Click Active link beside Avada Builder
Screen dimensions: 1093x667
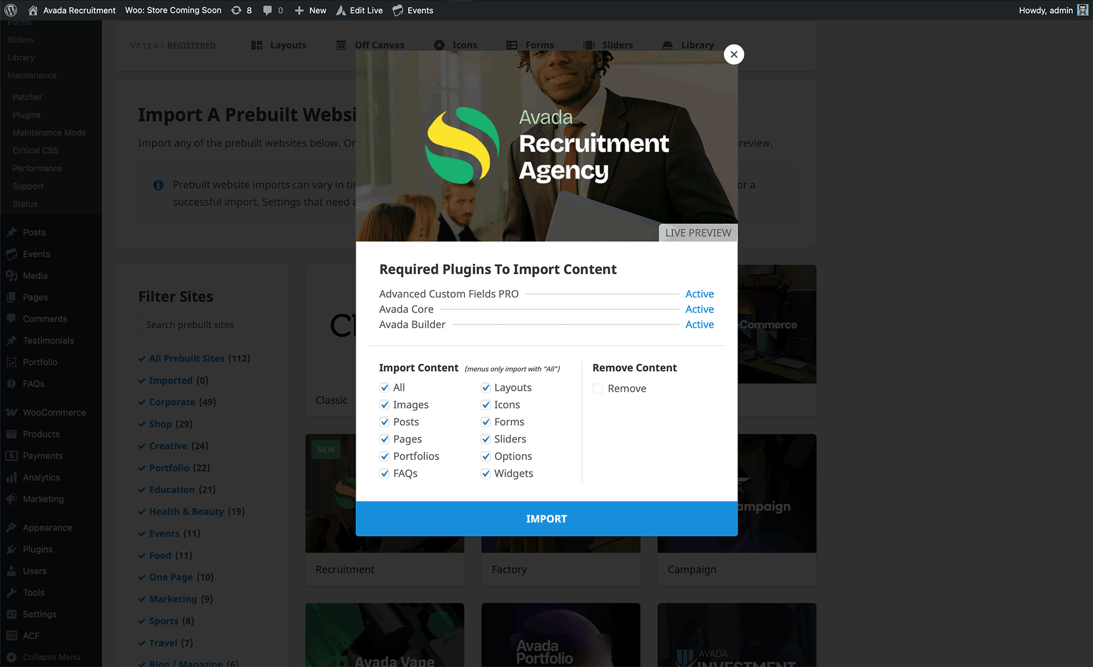(x=700, y=324)
